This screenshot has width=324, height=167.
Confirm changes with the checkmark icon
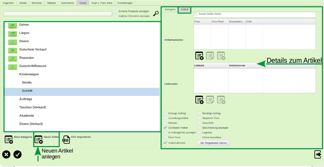click(x=17, y=154)
